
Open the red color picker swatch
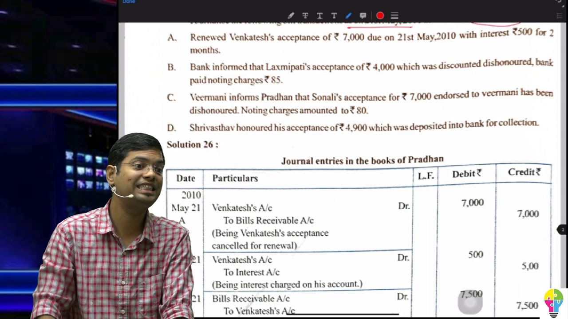pos(380,16)
